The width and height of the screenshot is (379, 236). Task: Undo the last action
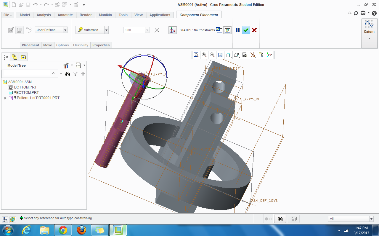pyautogui.click(x=35, y=5)
